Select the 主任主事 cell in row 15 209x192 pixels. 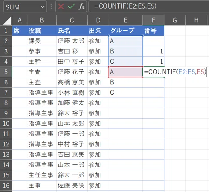point(42,175)
